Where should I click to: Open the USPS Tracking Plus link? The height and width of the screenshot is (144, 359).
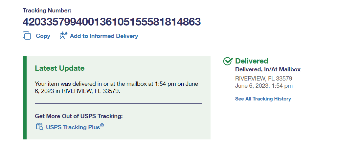pyautogui.click(x=73, y=127)
